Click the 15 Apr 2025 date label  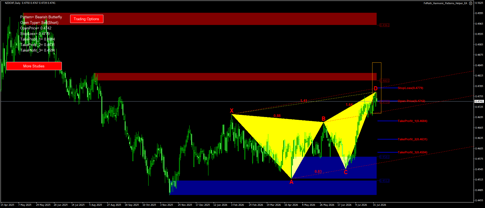pos(7,205)
